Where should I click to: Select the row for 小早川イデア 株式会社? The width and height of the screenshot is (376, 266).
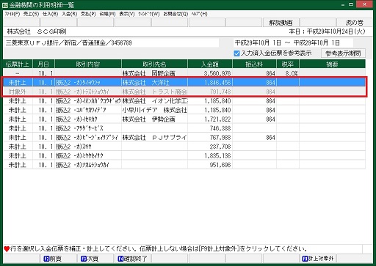click(184, 110)
